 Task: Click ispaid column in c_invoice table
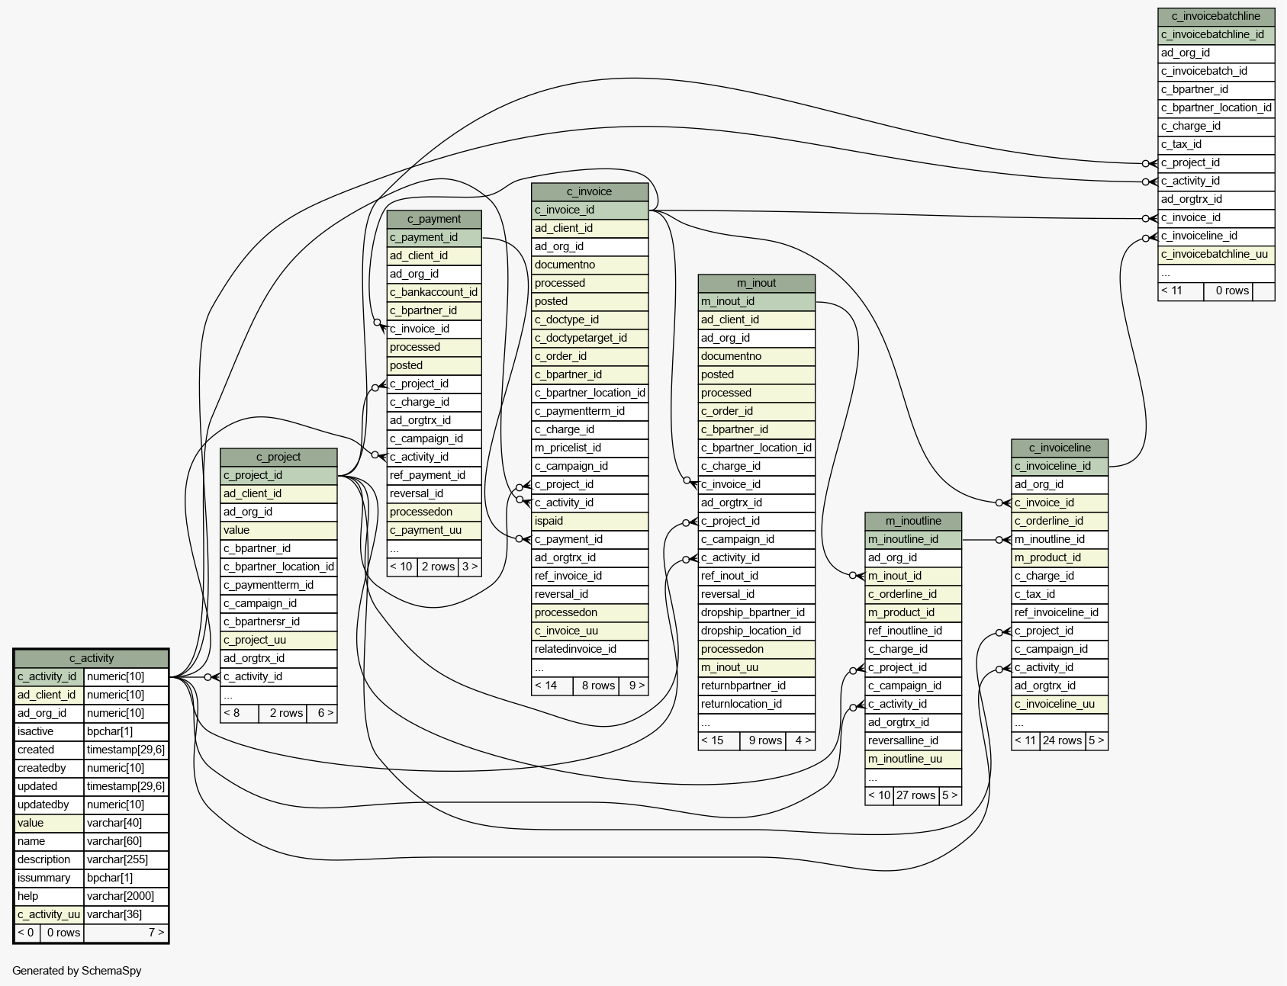tap(590, 521)
